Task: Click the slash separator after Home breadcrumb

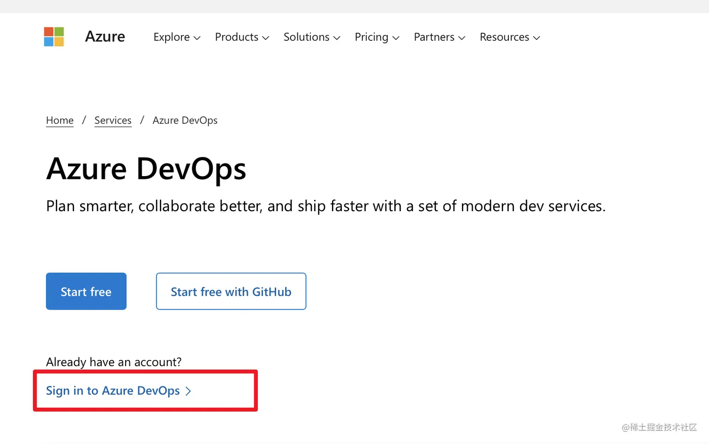Action: (84, 120)
